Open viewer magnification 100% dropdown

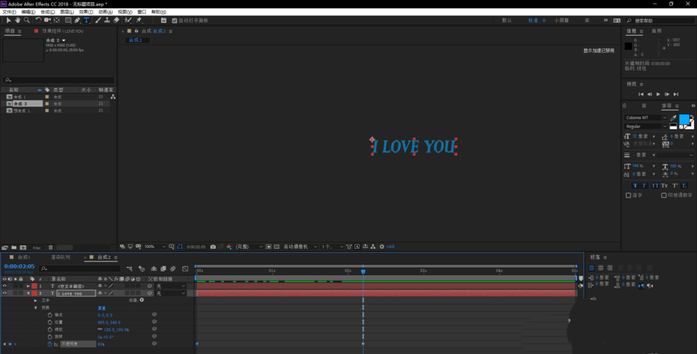click(155, 247)
